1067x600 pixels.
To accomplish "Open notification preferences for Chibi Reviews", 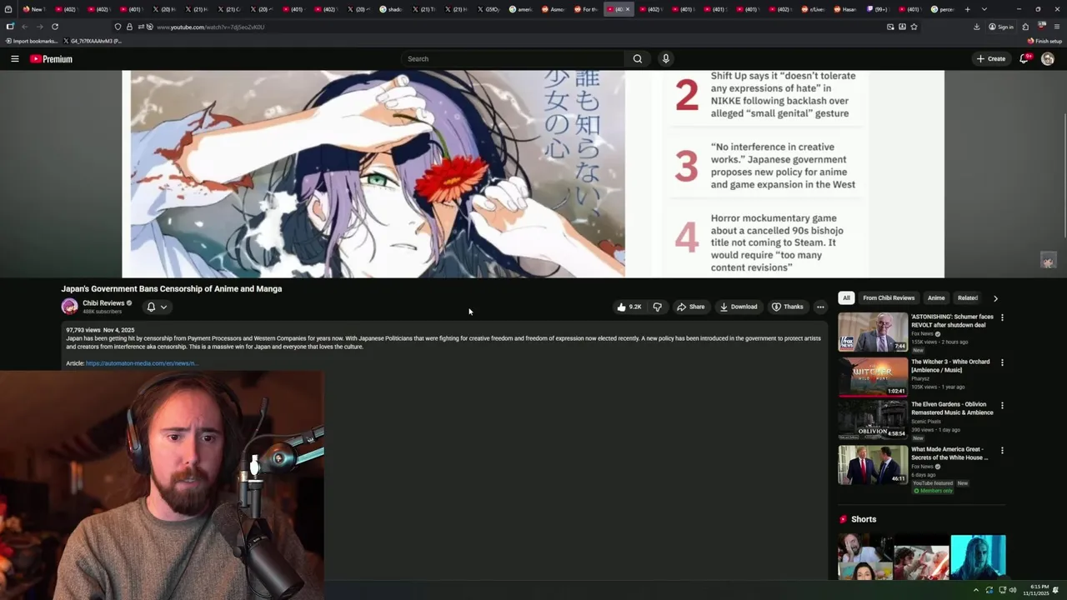I will 157,307.
